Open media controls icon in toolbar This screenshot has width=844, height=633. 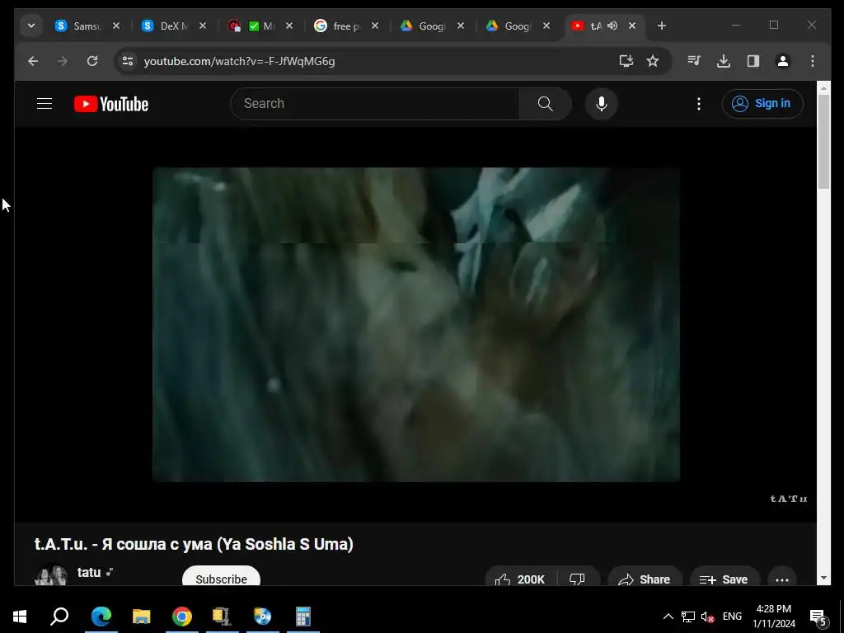694,61
